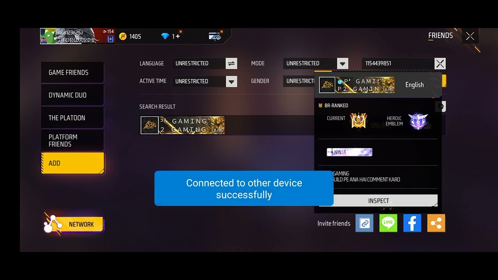Click the Friends title at top right
The height and width of the screenshot is (280, 498).
(440, 35)
